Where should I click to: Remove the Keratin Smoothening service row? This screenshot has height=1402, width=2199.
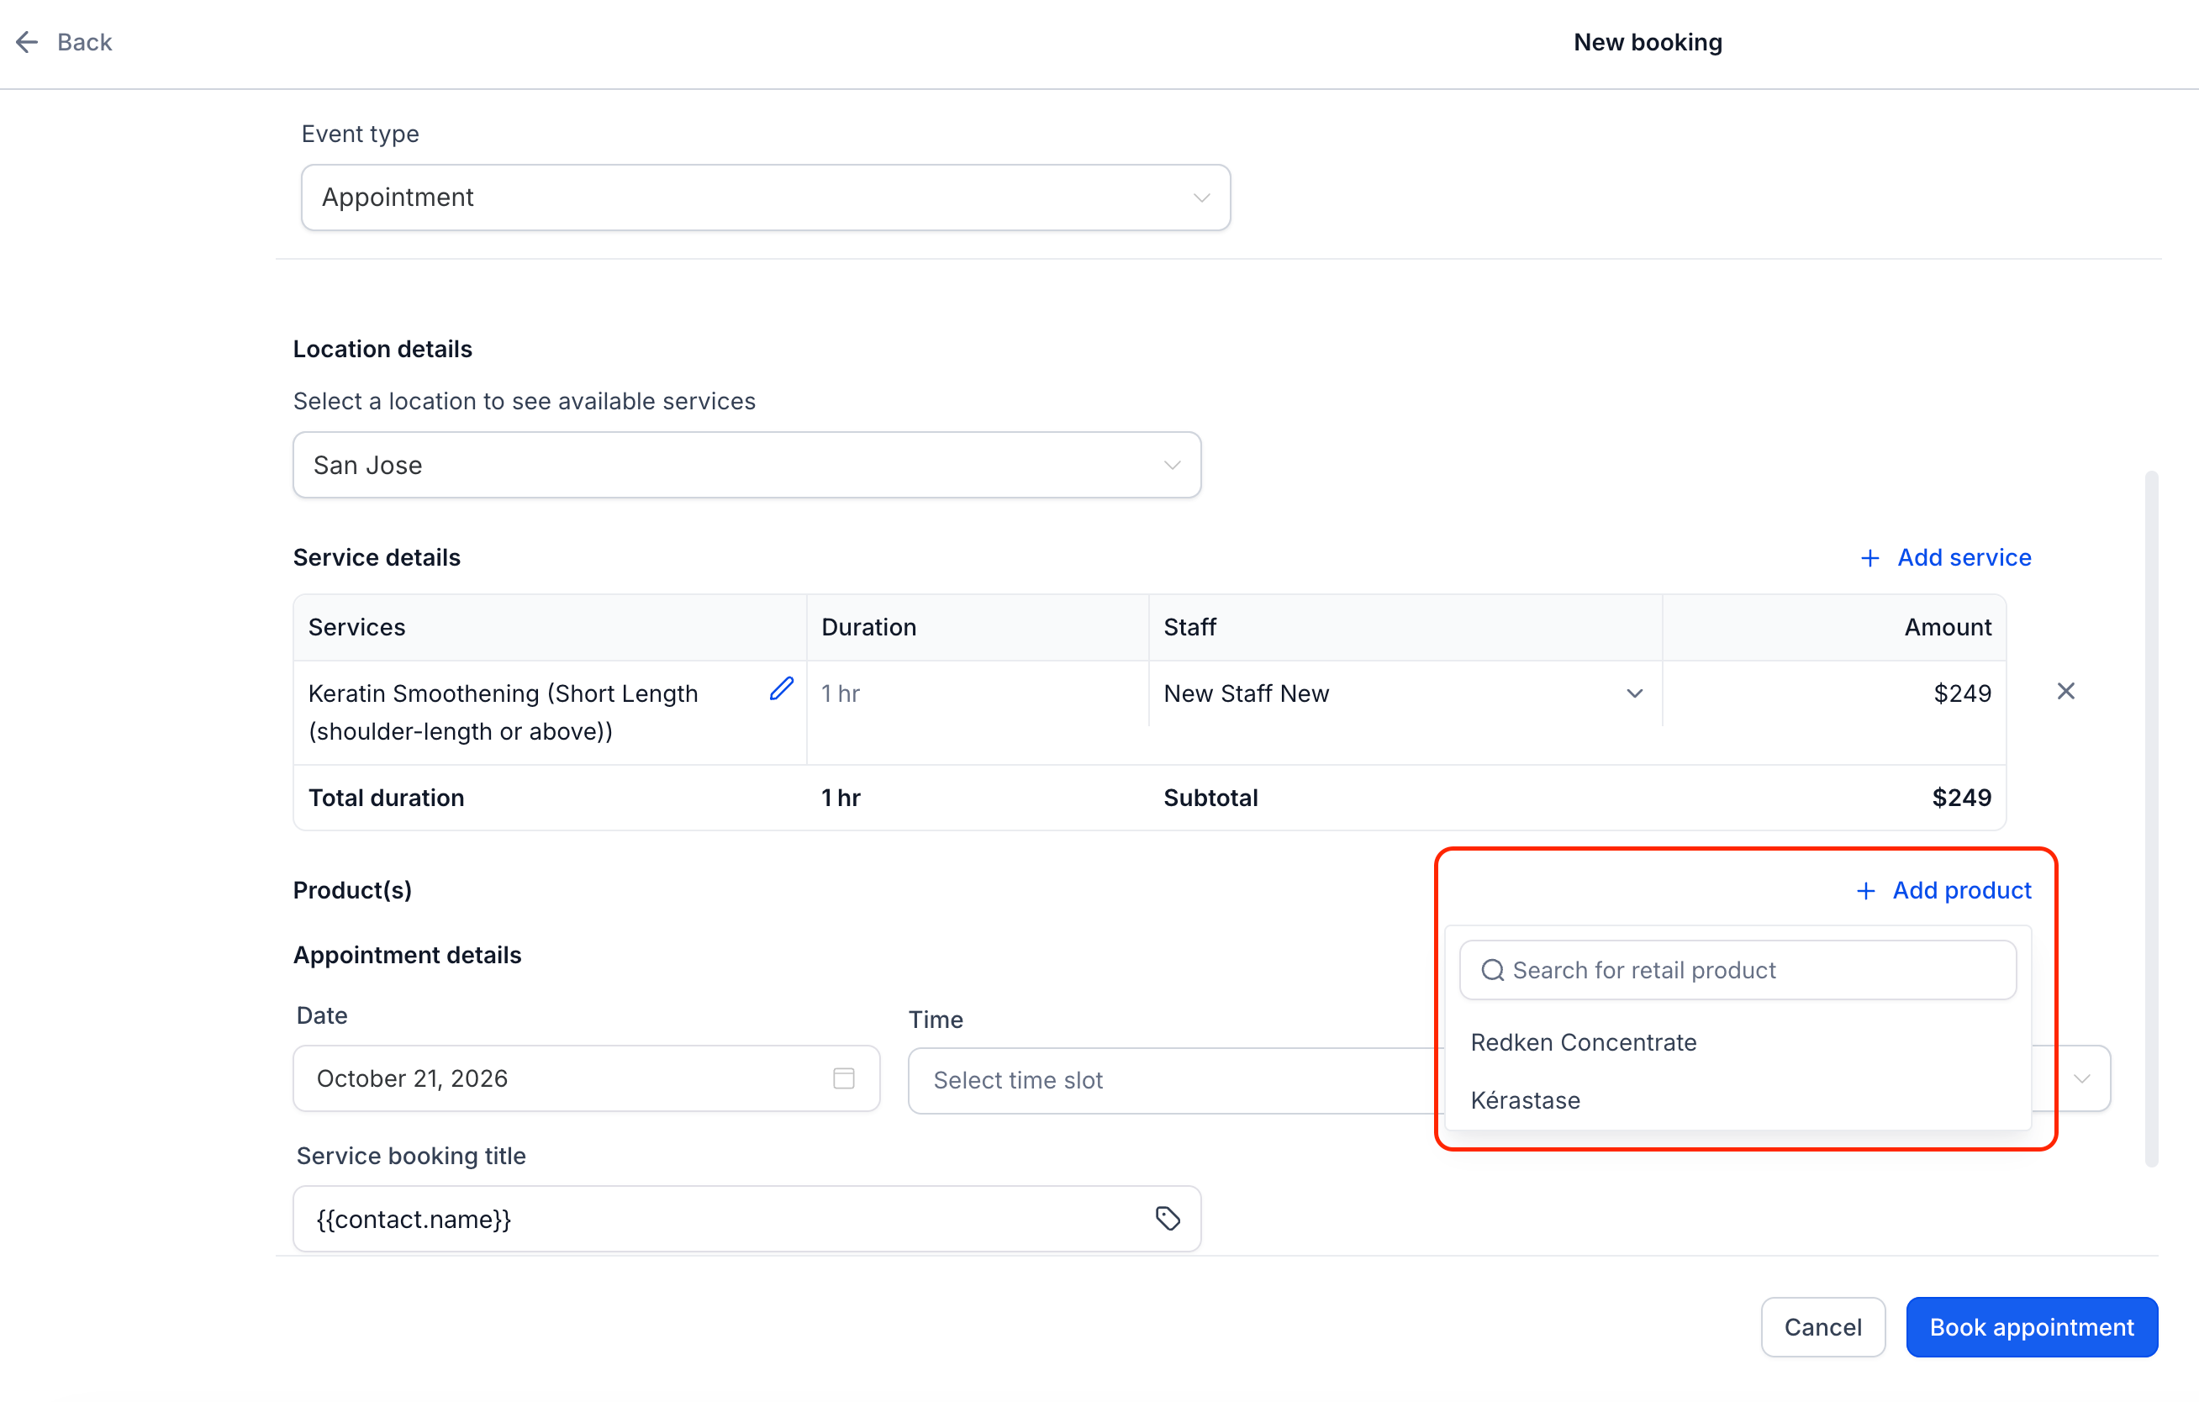2065,692
